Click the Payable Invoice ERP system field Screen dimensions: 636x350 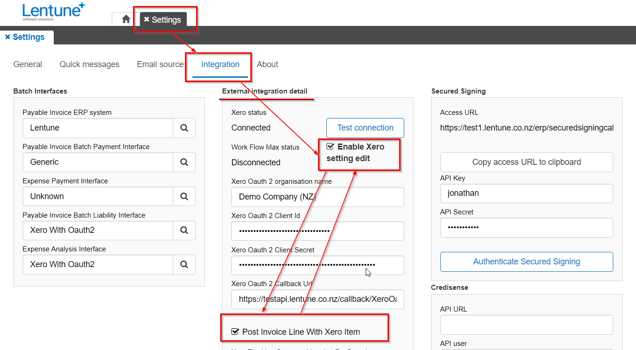(x=98, y=128)
